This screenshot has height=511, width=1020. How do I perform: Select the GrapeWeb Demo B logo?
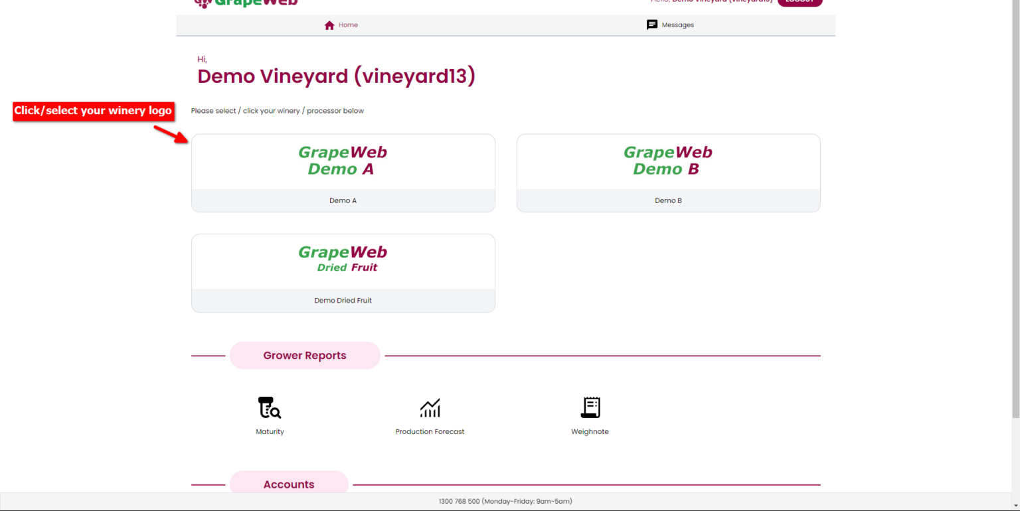(x=668, y=161)
